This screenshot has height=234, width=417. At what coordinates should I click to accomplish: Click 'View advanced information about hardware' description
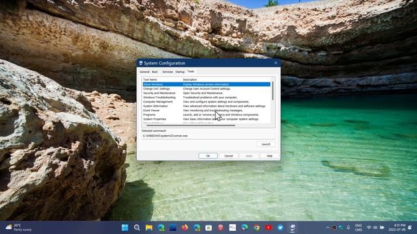[x=224, y=106]
